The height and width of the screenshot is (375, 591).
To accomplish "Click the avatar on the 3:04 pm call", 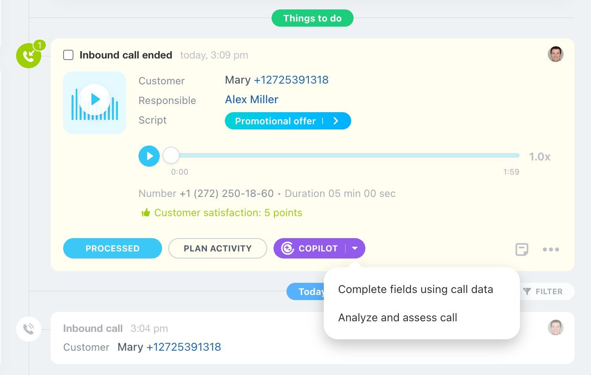I will tap(555, 328).
